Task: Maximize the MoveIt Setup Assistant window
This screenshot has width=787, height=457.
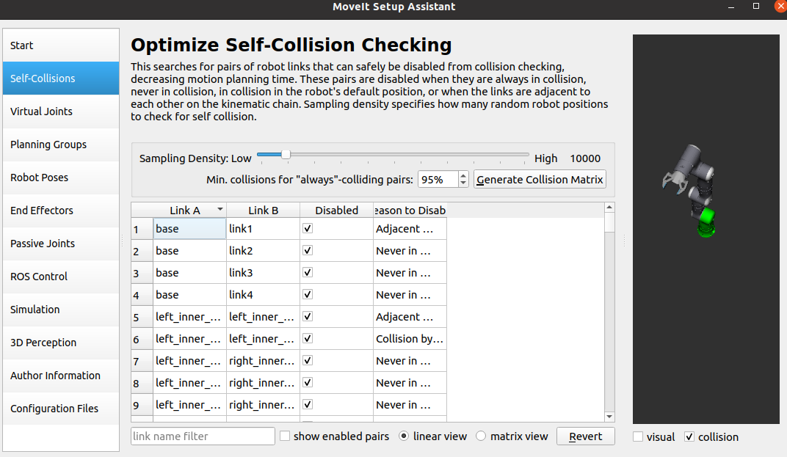Action: [x=756, y=6]
